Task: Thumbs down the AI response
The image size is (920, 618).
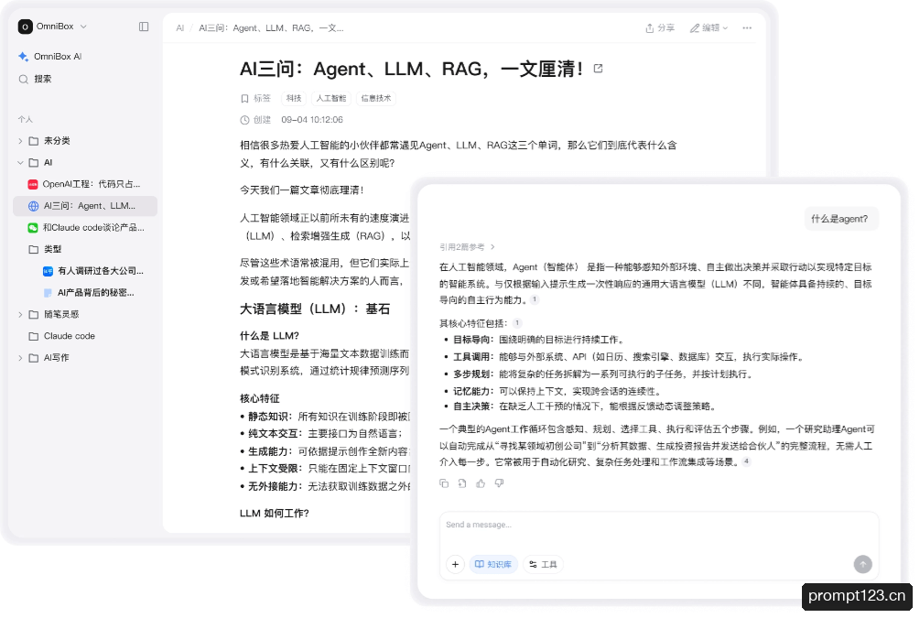Action: tap(499, 483)
